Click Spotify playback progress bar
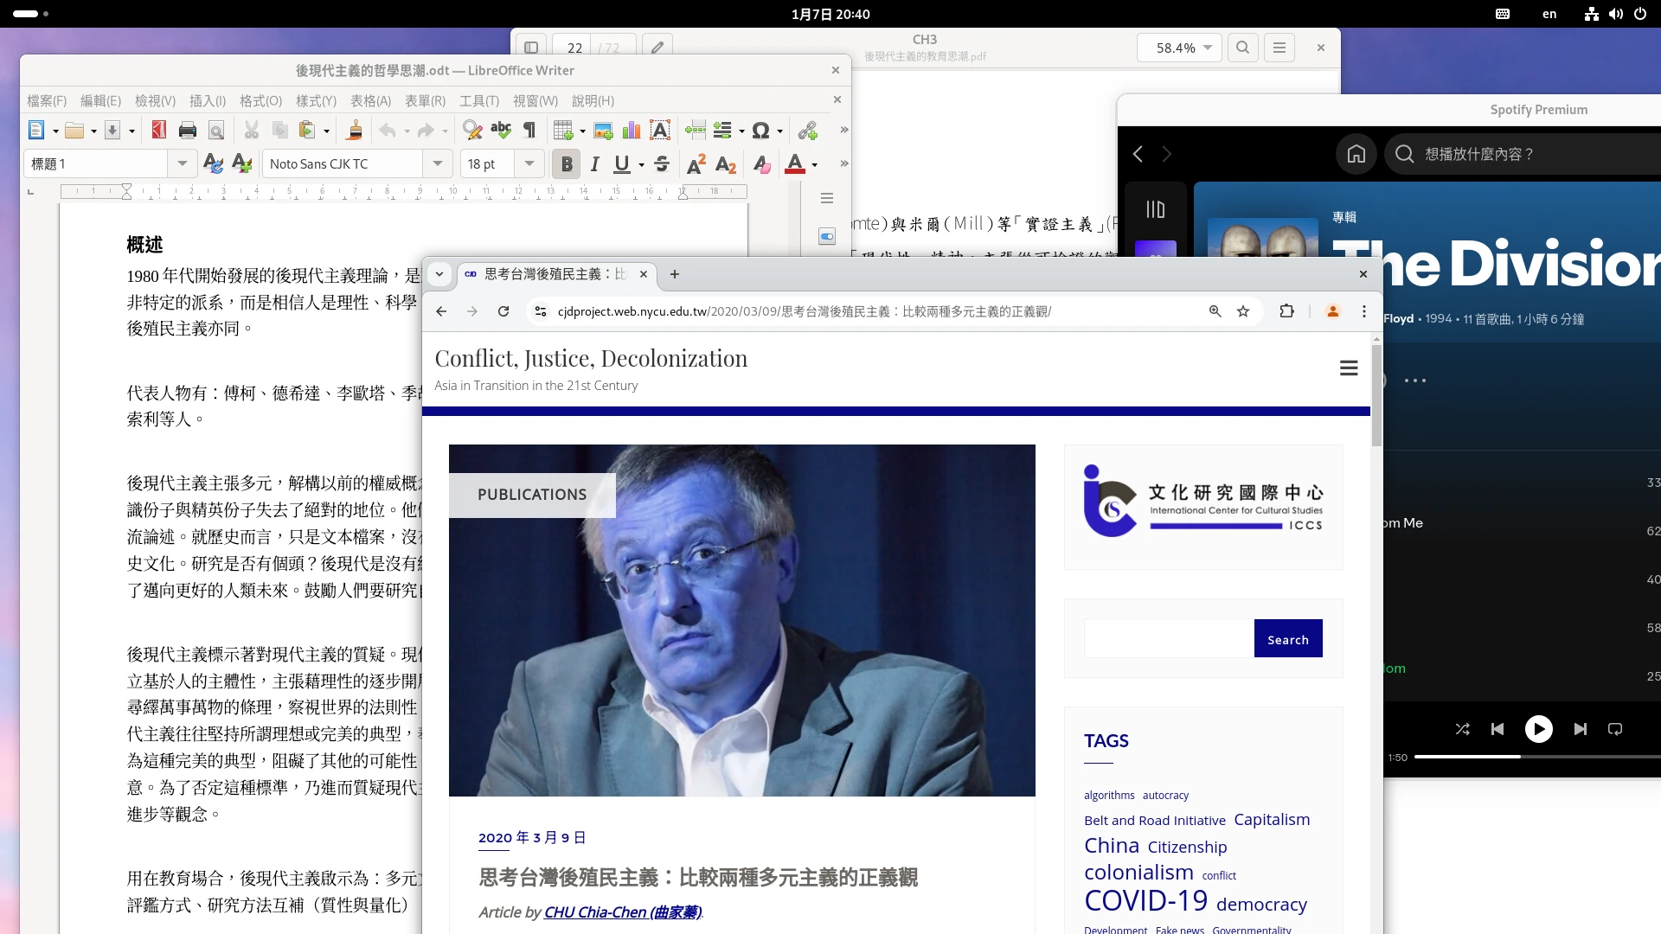Viewport: 1661px width, 934px height. (x=1540, y=757)
